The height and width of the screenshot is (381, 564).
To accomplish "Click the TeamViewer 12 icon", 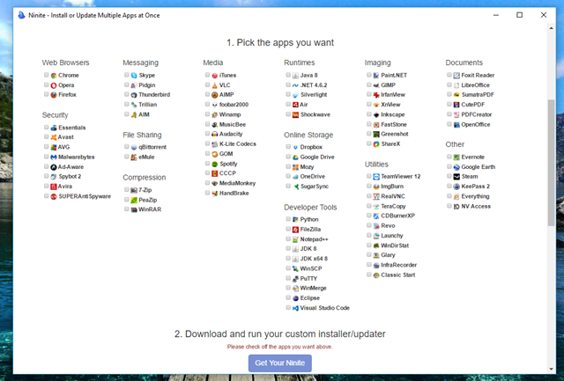I will pos(376,177).
